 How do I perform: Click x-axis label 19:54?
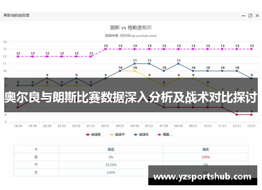pyautogui.click(x=32, y=126)
